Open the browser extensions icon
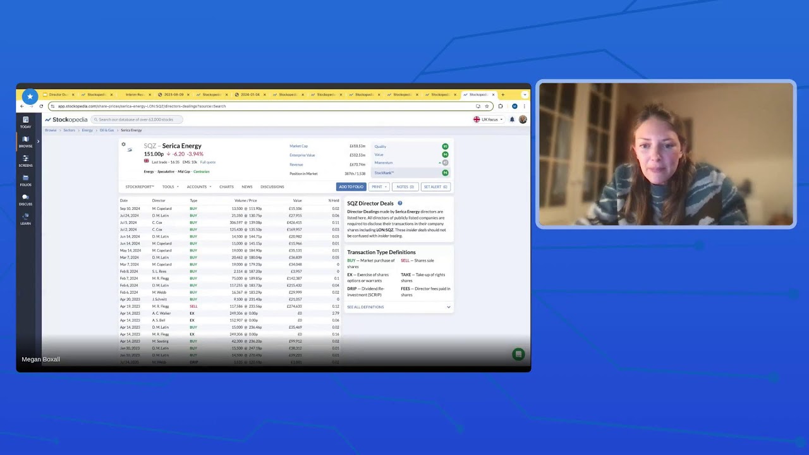Image resolution: width=809 pixels, height=455 pixels. coord(501,106)
